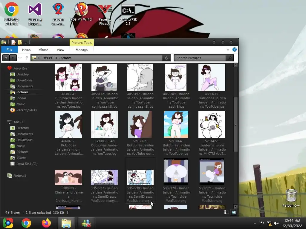Screen dimensions: 306x229
Task: Open the PEG MY WIFE! desktop shortcut
Action: coord(81,12)
